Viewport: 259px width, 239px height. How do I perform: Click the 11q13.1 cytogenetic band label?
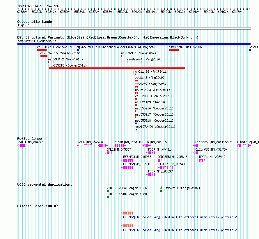pos(24,25)
